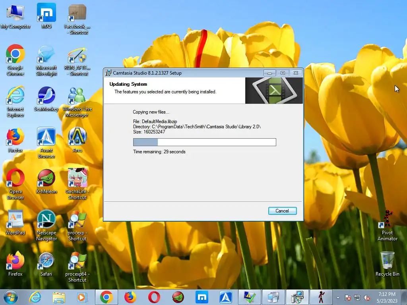This screenshot has width=407, height=305.
Task: Select the Opera Browser desktop icon
Action: click(16, 184)
